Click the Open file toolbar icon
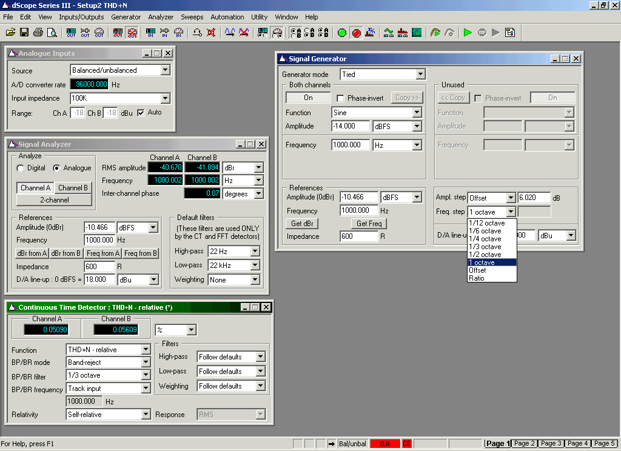Image resolution: width=621 pixels, height=451 pixels. [11, 33]
